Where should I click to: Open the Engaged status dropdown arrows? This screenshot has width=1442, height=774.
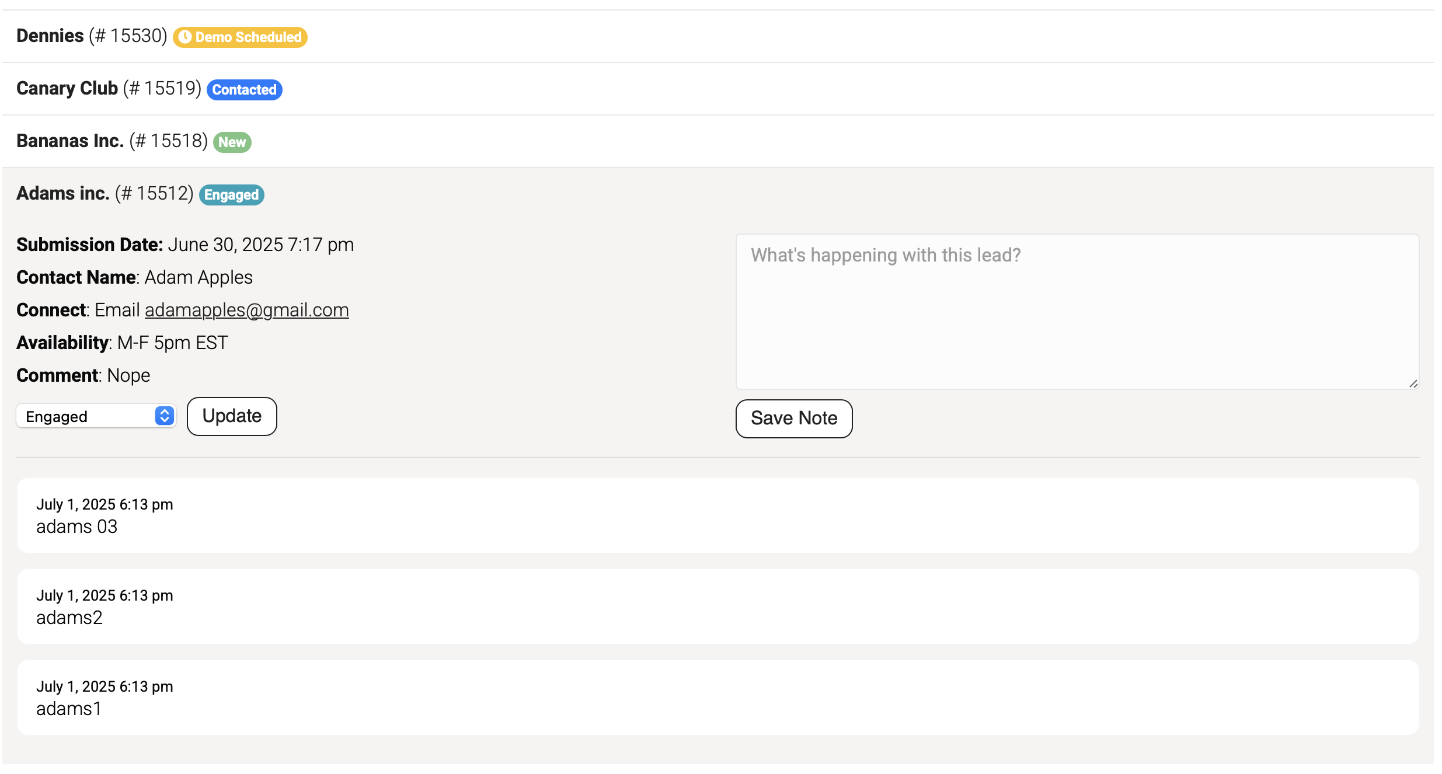pos(165,416)
